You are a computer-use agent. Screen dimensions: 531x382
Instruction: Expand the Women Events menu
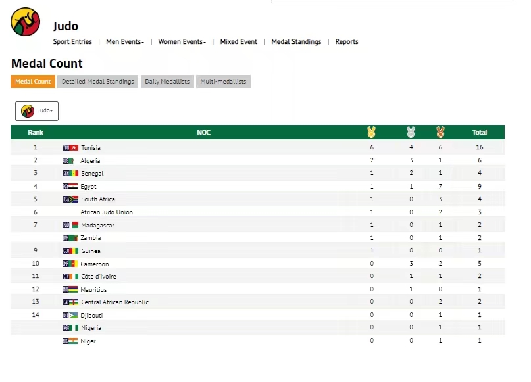[x=182, y=42]
